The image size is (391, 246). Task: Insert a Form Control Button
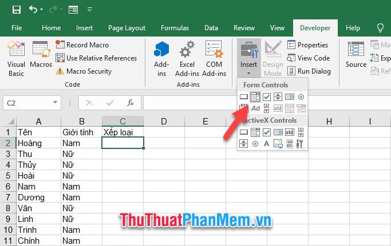click(244, 97)
